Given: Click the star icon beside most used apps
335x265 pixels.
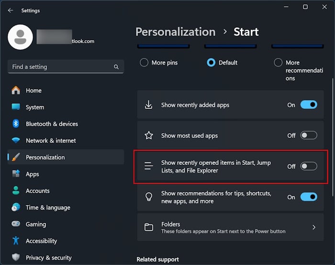Looking at the screenshot, I should pos(149,136).
